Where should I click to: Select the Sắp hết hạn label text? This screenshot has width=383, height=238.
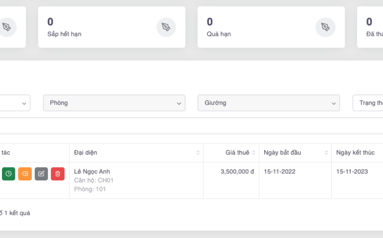click(64, 34)
